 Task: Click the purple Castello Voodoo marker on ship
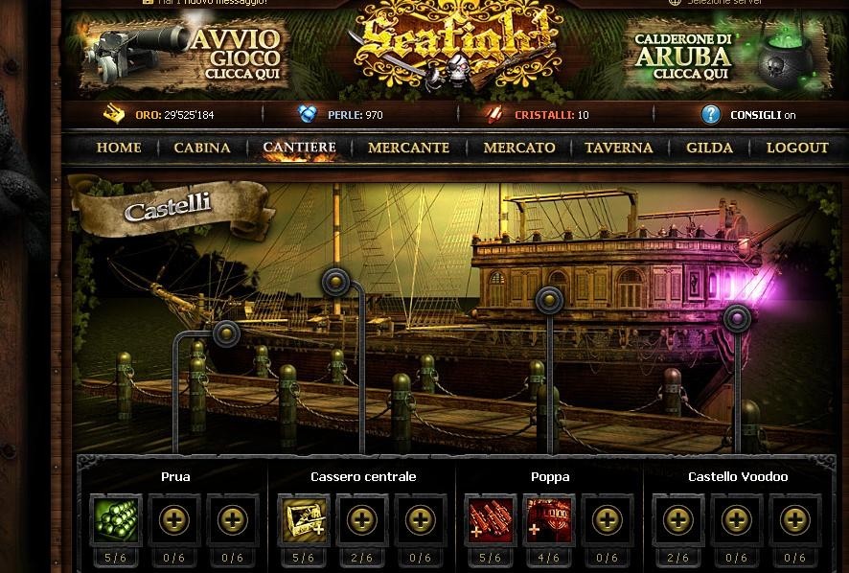(x=737, y=318)
